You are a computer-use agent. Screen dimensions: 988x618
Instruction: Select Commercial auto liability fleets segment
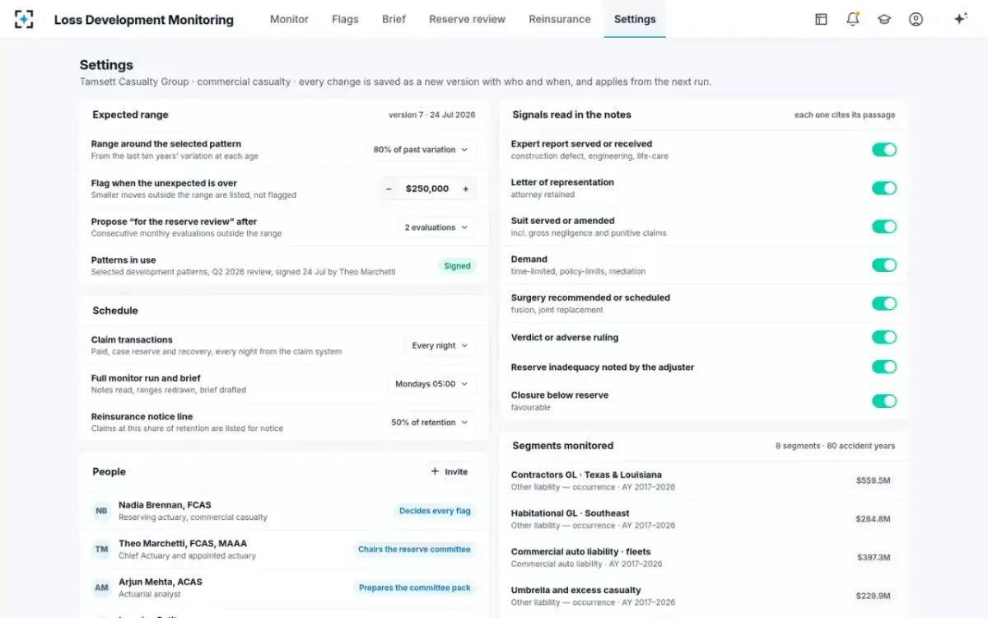[704, 557]
